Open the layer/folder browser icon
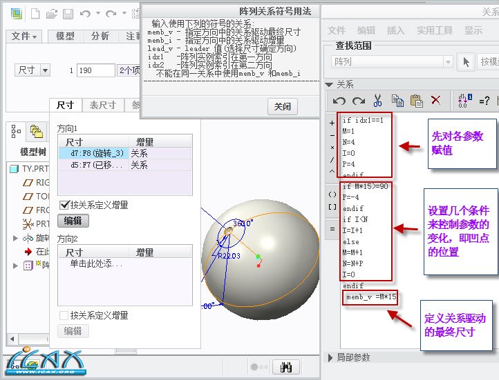Image resolution: width=499 pixels, height=380 pixels. coord(36,131)
